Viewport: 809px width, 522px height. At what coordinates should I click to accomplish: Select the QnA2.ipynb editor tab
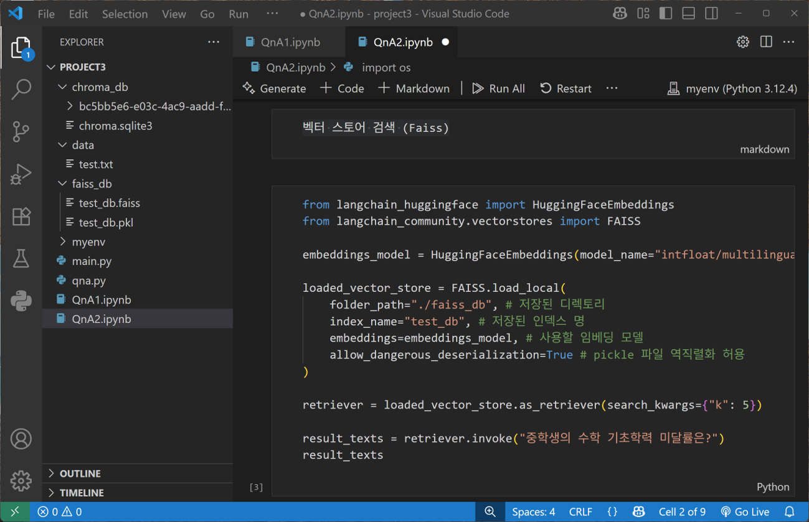click(x=403, y=42)
